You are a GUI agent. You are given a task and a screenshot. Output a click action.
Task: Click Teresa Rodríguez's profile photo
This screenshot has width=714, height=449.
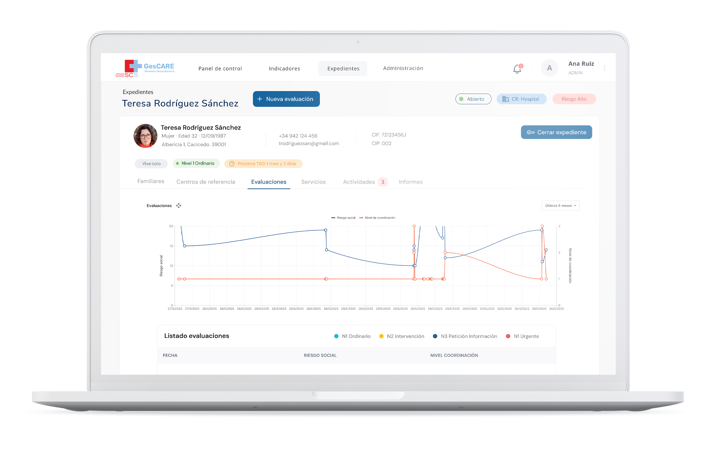145,136
